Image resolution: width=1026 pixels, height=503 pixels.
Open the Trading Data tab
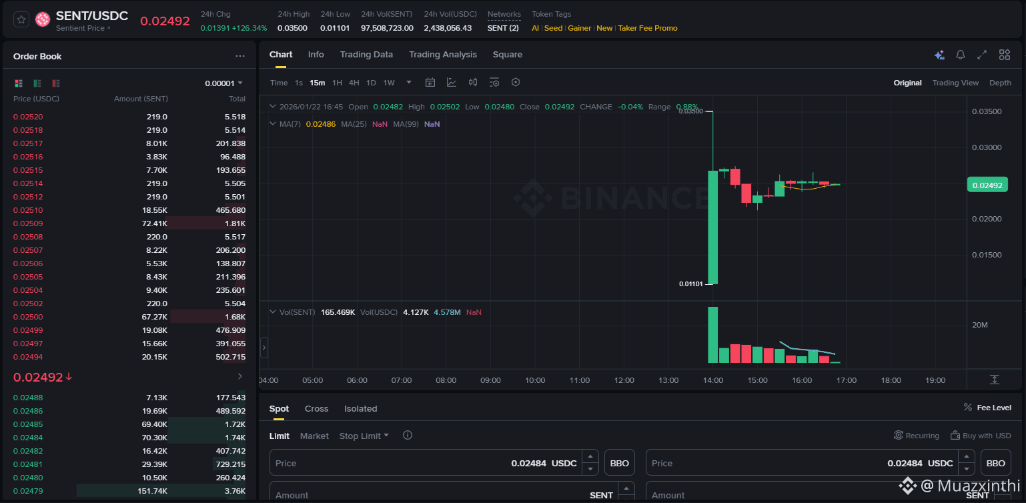[x=366, y=55]
